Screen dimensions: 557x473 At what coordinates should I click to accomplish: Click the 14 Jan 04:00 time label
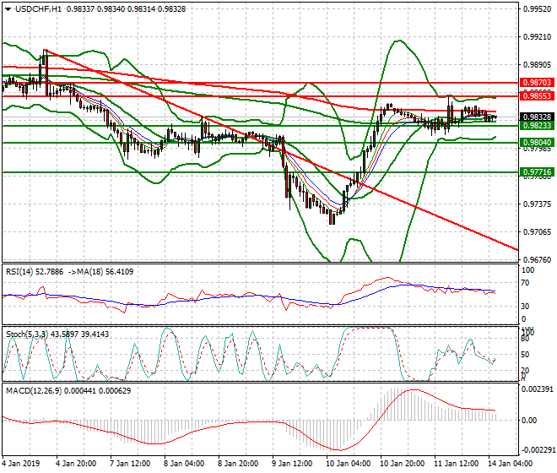[510, 464]
